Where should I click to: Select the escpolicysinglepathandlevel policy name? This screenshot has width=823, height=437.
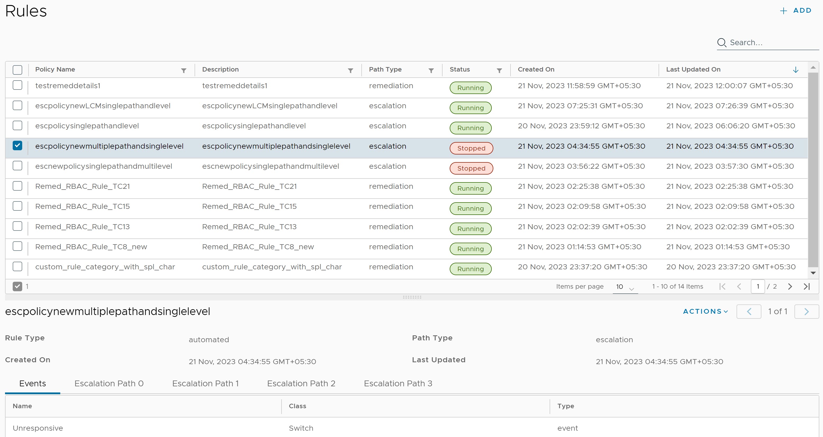87,126
